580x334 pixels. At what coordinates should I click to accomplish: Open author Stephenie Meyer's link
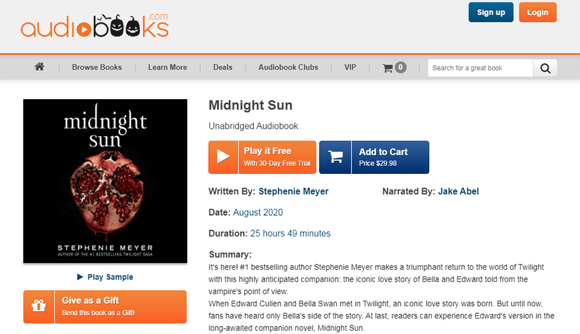click(293, 191)
